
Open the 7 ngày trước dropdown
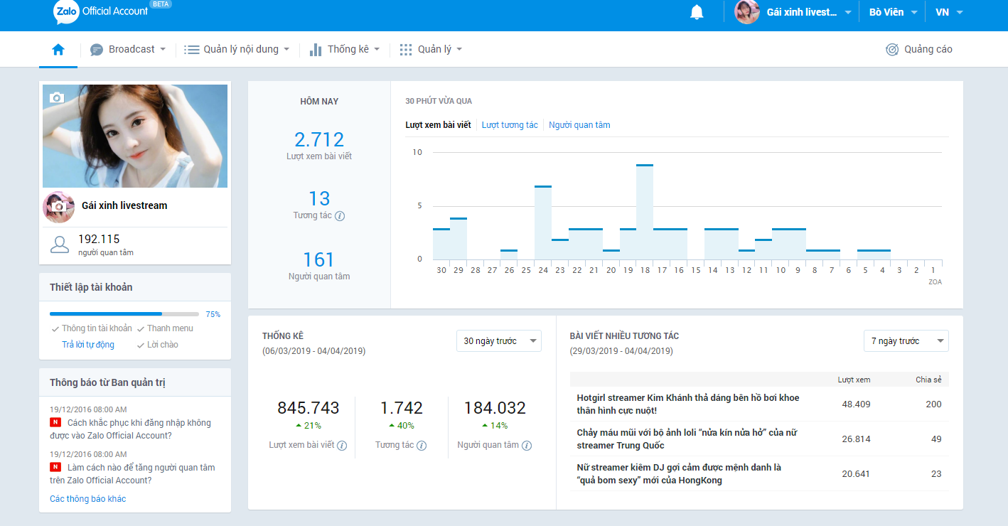906,341
